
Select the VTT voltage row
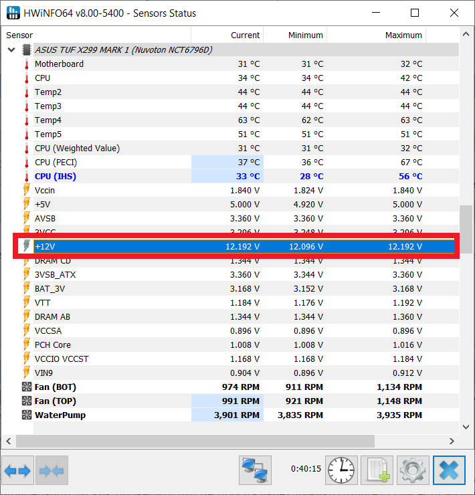coord(240,303)
